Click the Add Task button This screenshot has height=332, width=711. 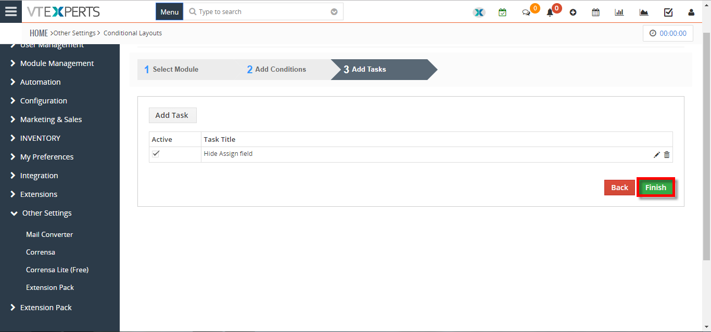[x=172, y=115]
